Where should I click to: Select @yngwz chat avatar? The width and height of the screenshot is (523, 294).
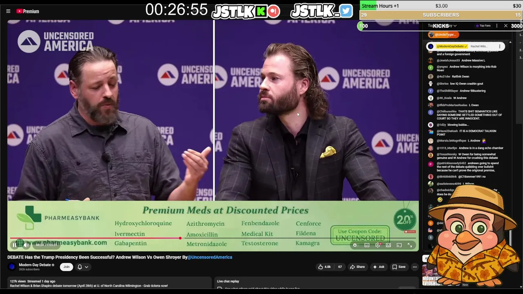431,68
